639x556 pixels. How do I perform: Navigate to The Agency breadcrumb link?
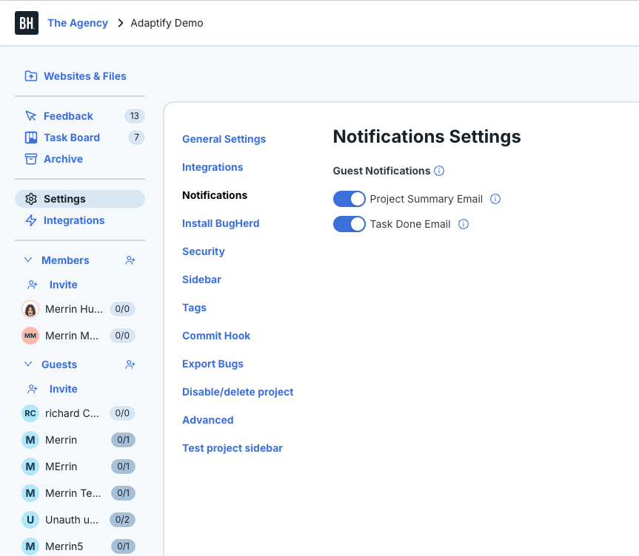(77, 23)
